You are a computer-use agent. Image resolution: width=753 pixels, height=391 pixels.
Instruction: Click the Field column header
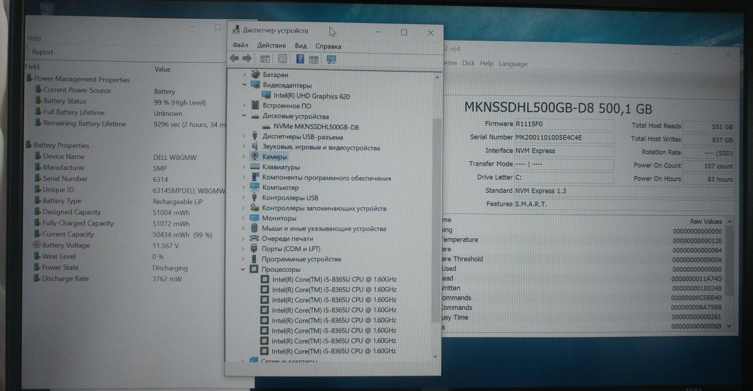coord(32,67)
